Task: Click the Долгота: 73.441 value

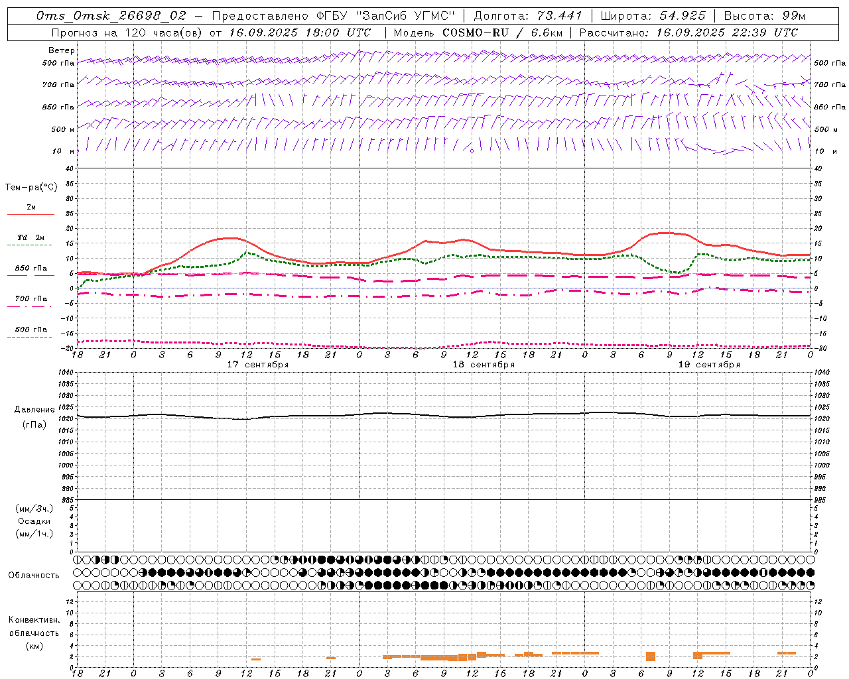Action: point(528,16)
